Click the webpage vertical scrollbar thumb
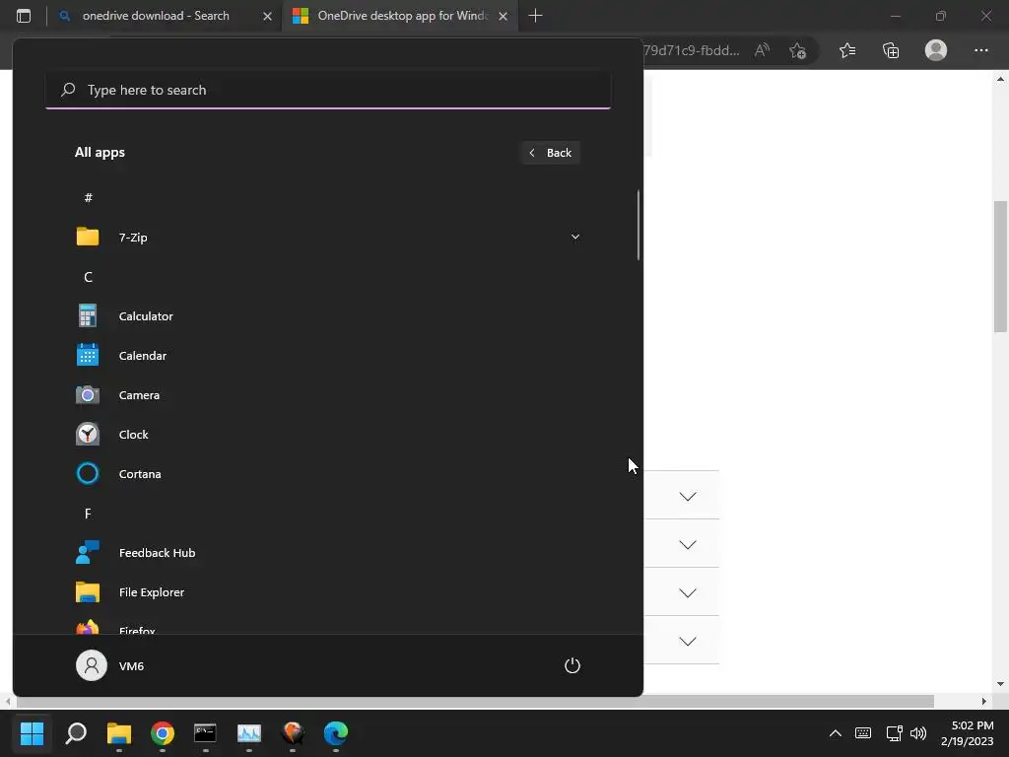 (1000, 266)
